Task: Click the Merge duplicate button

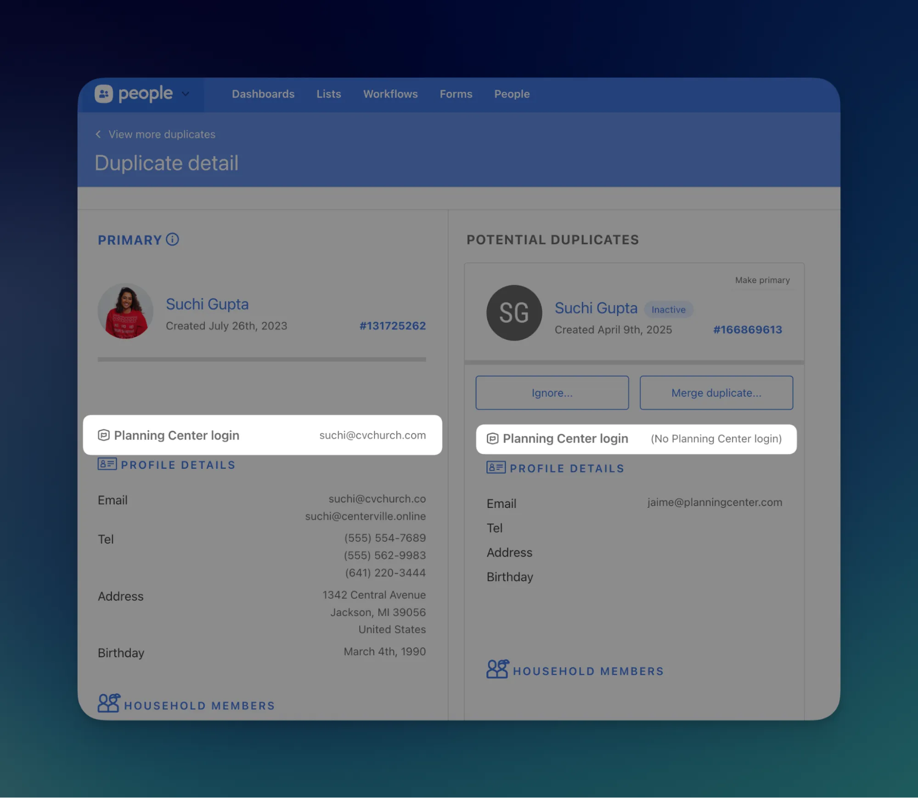Action: click(x=715, y=393)
